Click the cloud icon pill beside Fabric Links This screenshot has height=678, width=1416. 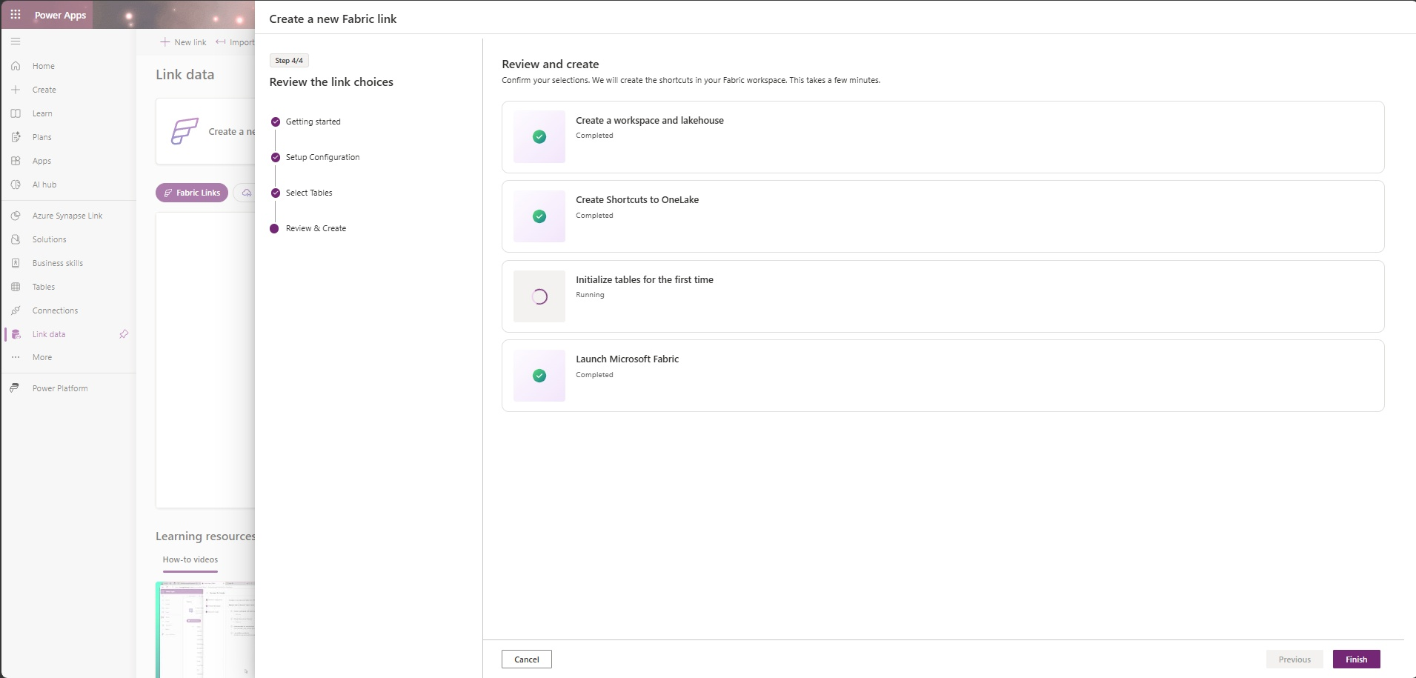(246, 193)
